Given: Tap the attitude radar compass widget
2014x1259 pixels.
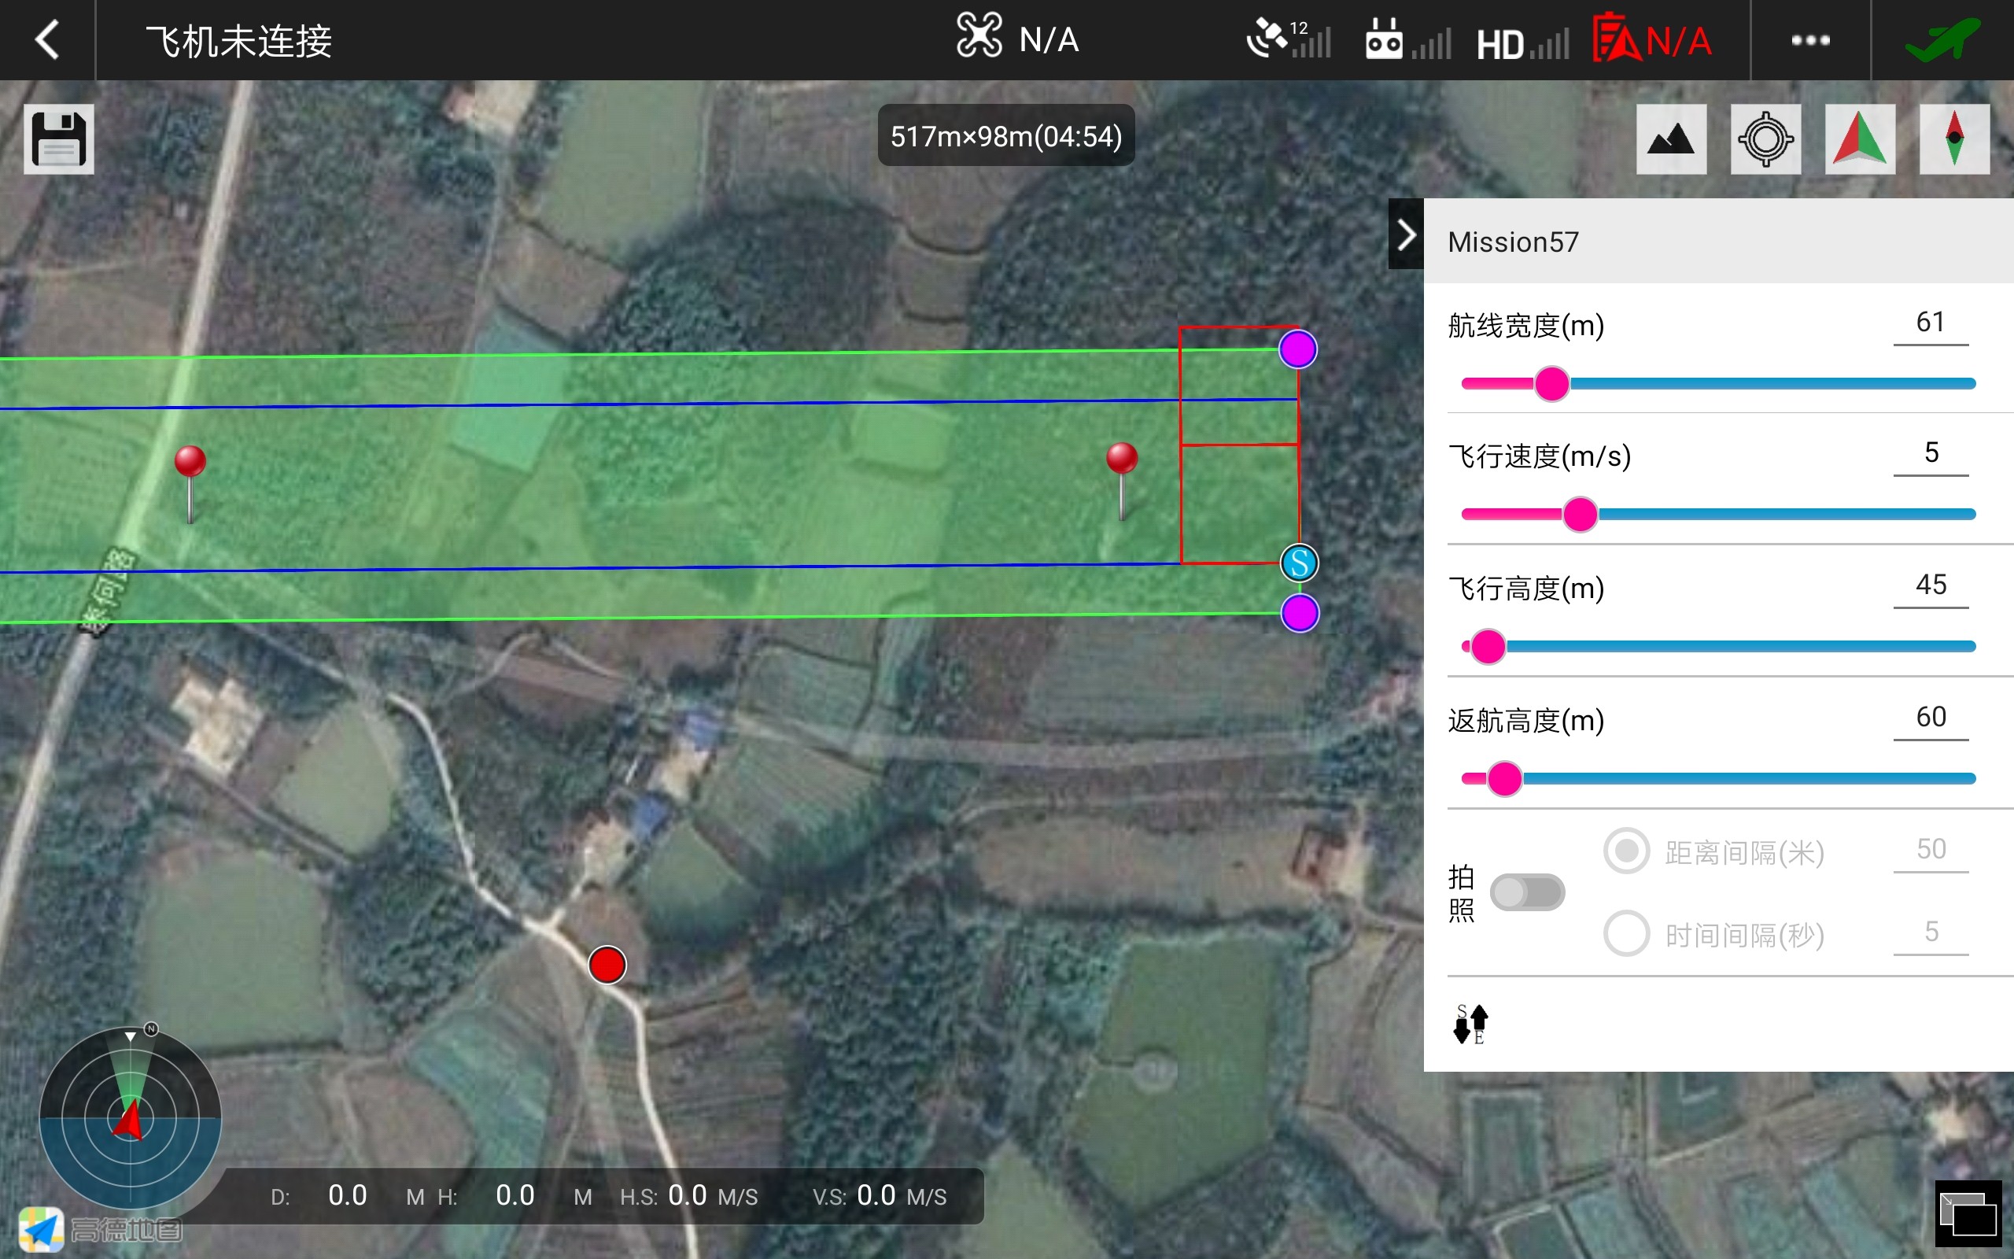Looking at the screenshot, I should click(131, 1117).
